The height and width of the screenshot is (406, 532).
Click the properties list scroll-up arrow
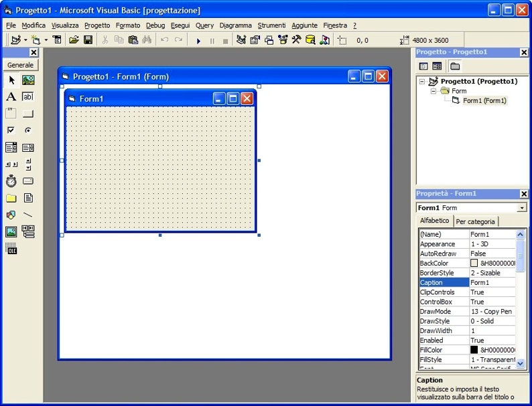521,234
